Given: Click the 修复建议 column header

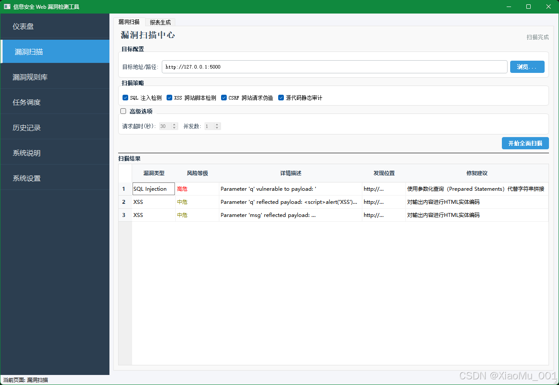Looking at the screenshot, I should pyautogui.click(x=477, y=173).
